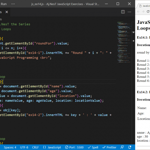This screenshot has height=150, width=150.
Task: Click the Live Server Port 5500 indicator
Action: click(x=74, y=147)
